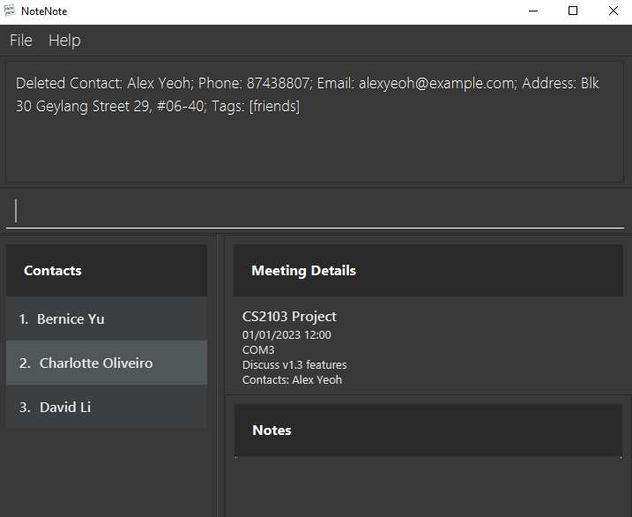The width and height of the screenshot is (632, 517).
Task: Close the NoteNote window
Action: coord(613,11)
